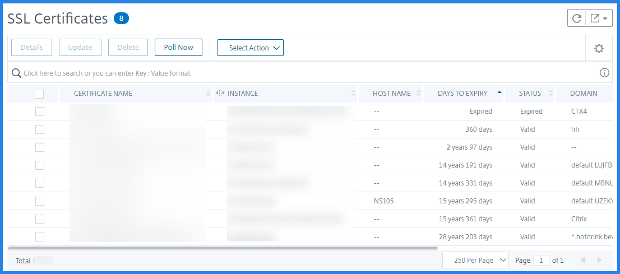The height and width of the screenshot is (274, 620).
Task: Click the page number input box
Action: pos(542,260)
